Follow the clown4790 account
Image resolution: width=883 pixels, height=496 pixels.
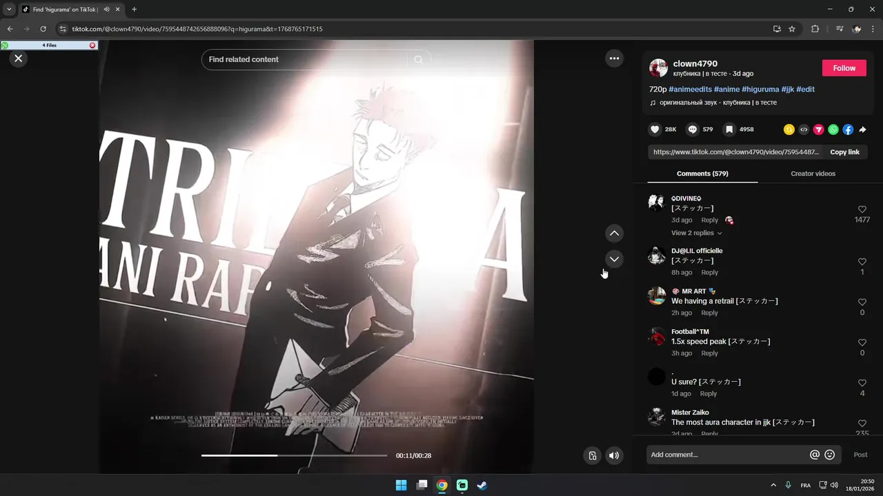tap(844, 68)
